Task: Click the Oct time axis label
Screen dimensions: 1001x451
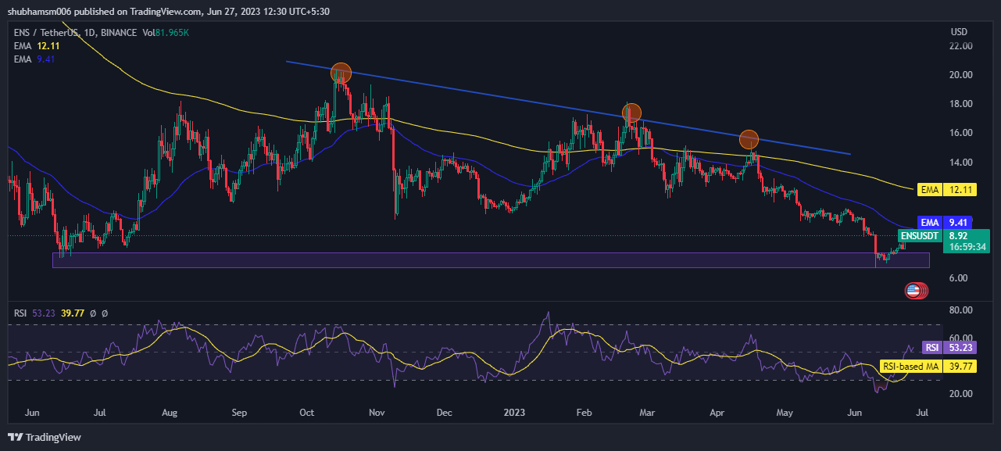Action: 307,411
